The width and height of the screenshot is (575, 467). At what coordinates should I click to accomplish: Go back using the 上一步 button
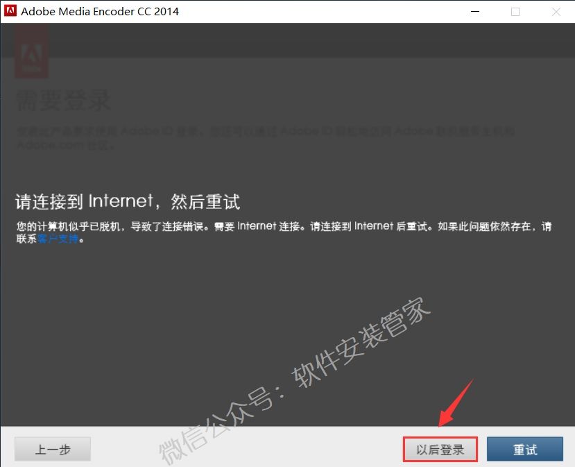coord(52,448)
